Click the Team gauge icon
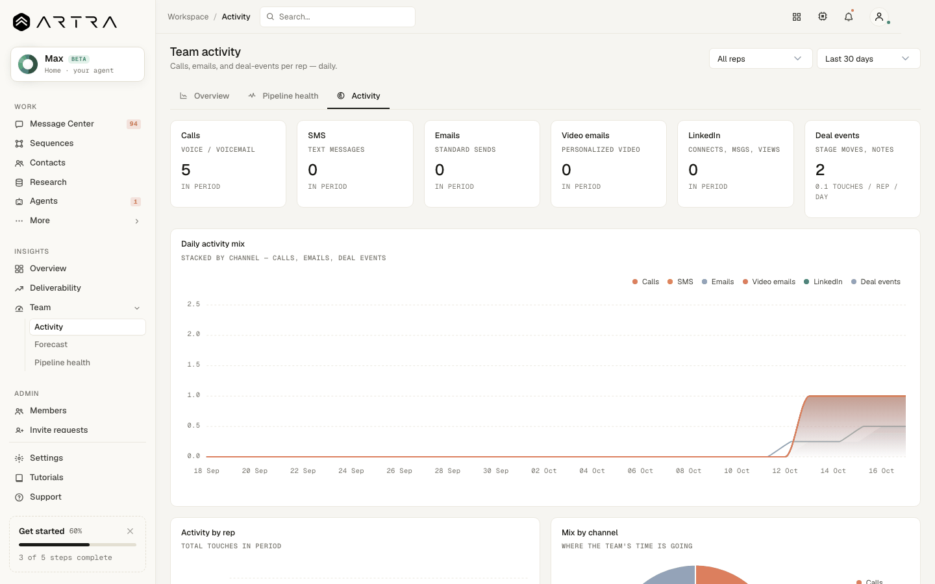 click(19, 308)
